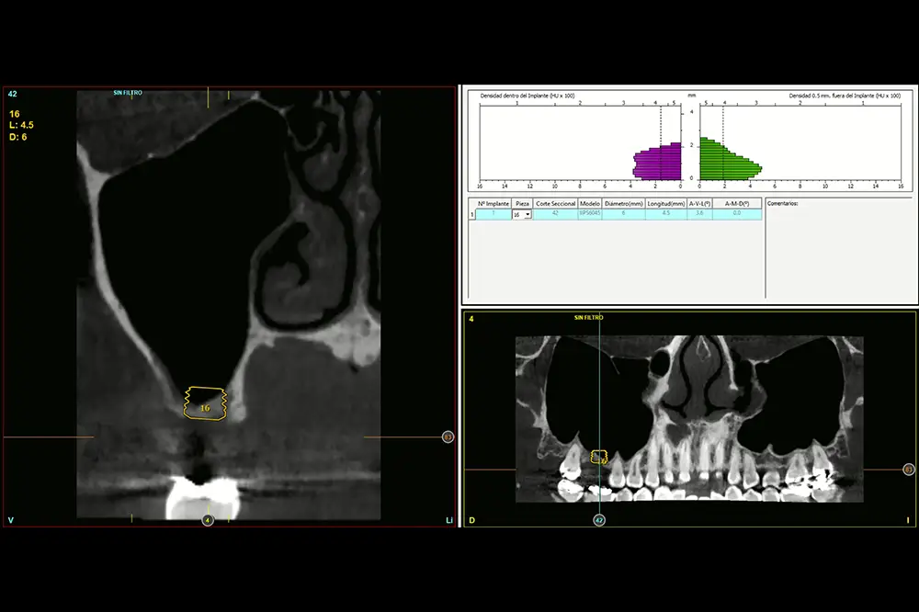
Task: Click the Diámetro(mm) column header
Action: tap(624, 203)
